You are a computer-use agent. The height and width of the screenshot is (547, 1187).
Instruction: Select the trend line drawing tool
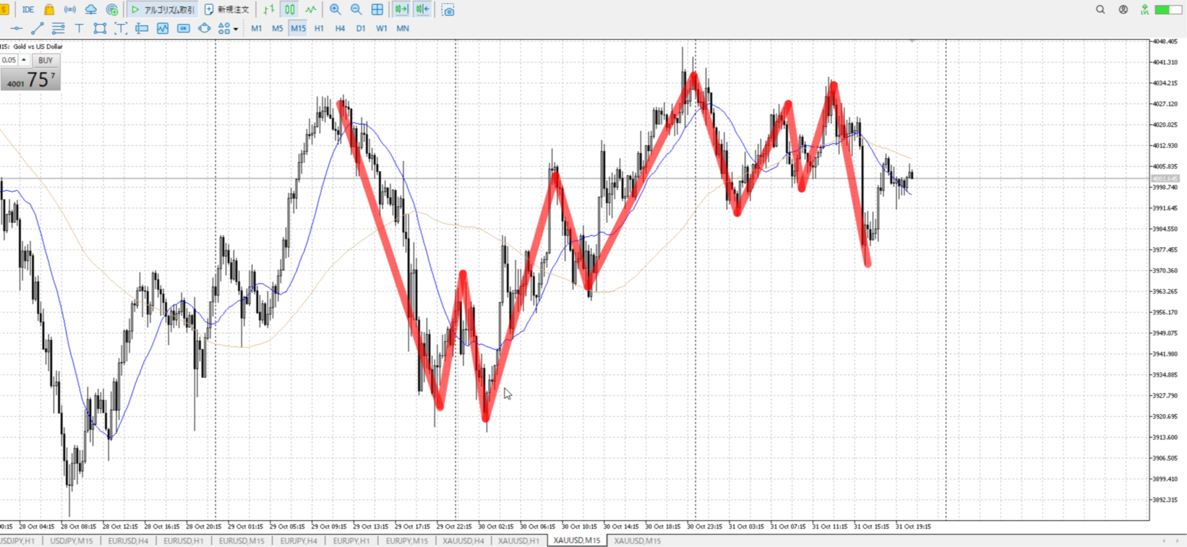click(x=37, y=29)
